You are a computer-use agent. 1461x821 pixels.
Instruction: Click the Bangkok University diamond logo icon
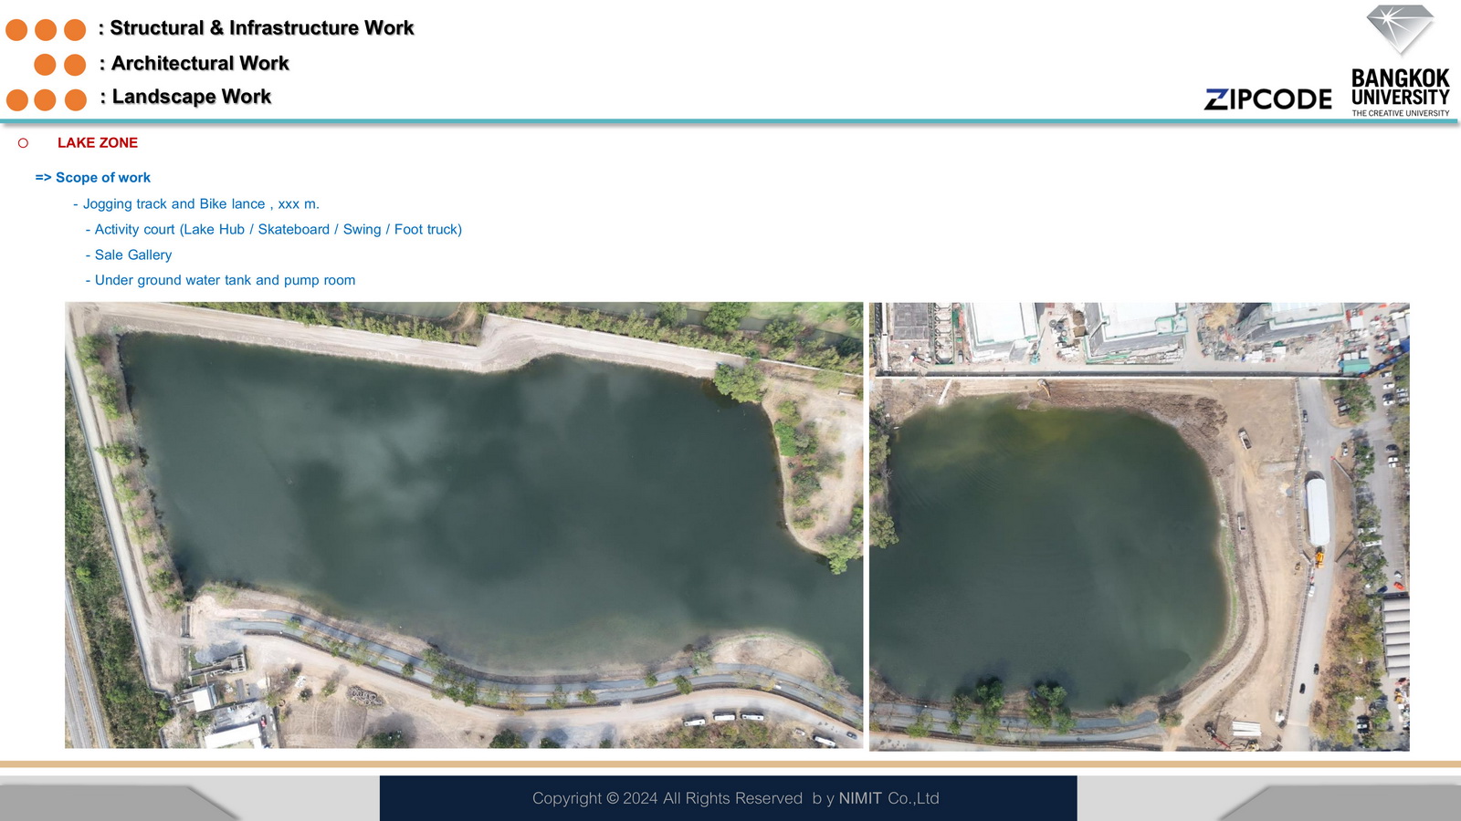1400,29
